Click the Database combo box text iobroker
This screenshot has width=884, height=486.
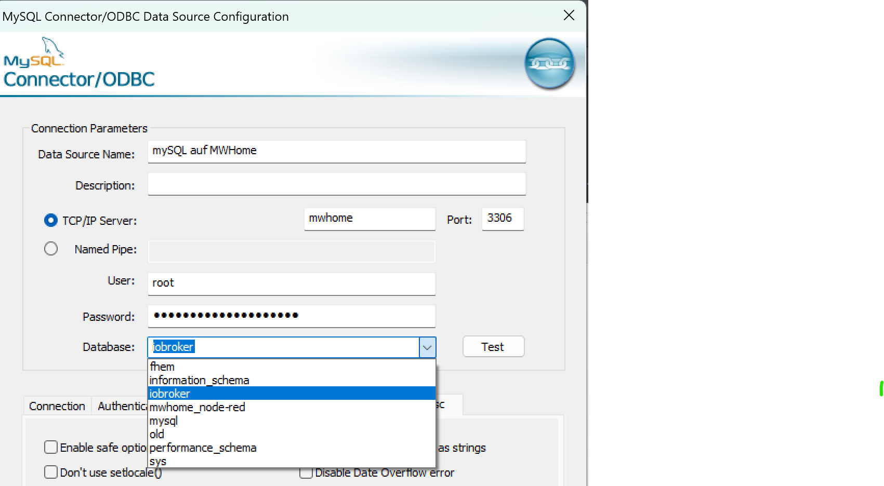tap(173, 347)
